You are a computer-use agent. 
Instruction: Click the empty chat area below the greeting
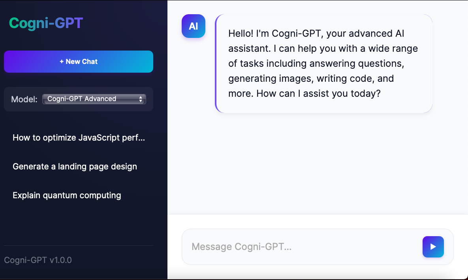(318, 163)
